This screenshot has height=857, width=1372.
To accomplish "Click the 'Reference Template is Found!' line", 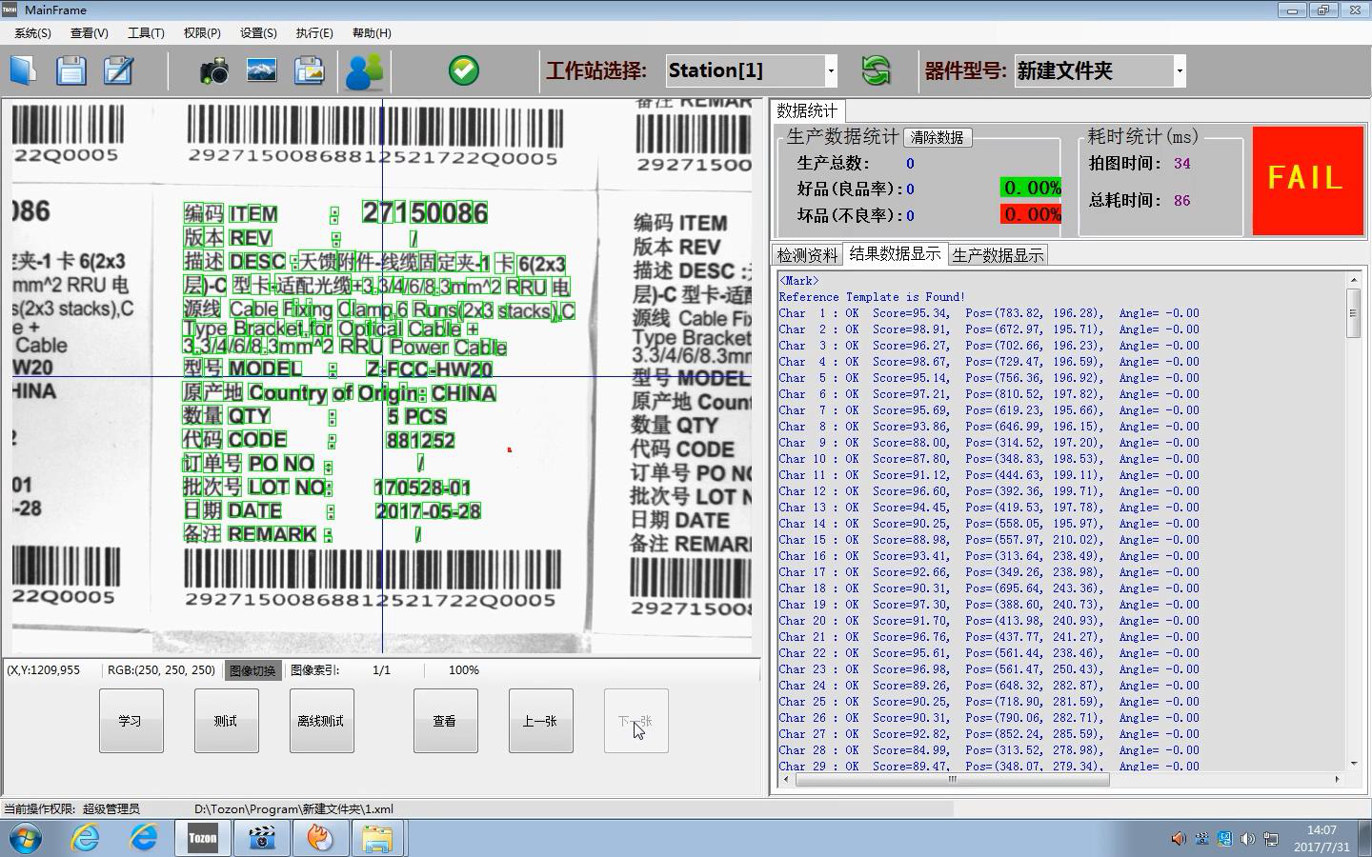I will (872, 297).
